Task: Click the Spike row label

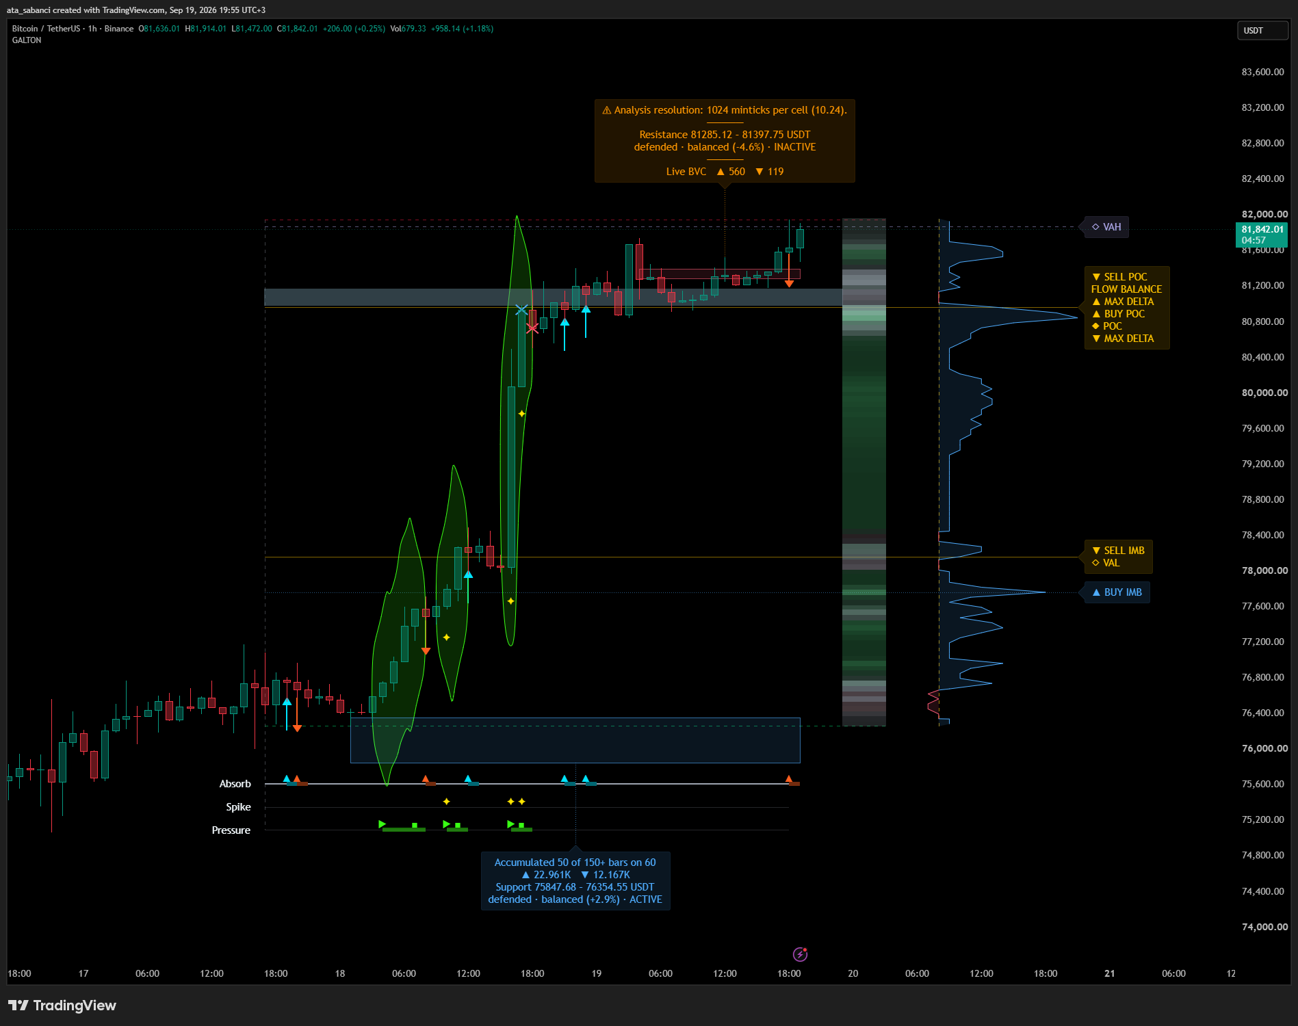Action: [x=238, y=807]
